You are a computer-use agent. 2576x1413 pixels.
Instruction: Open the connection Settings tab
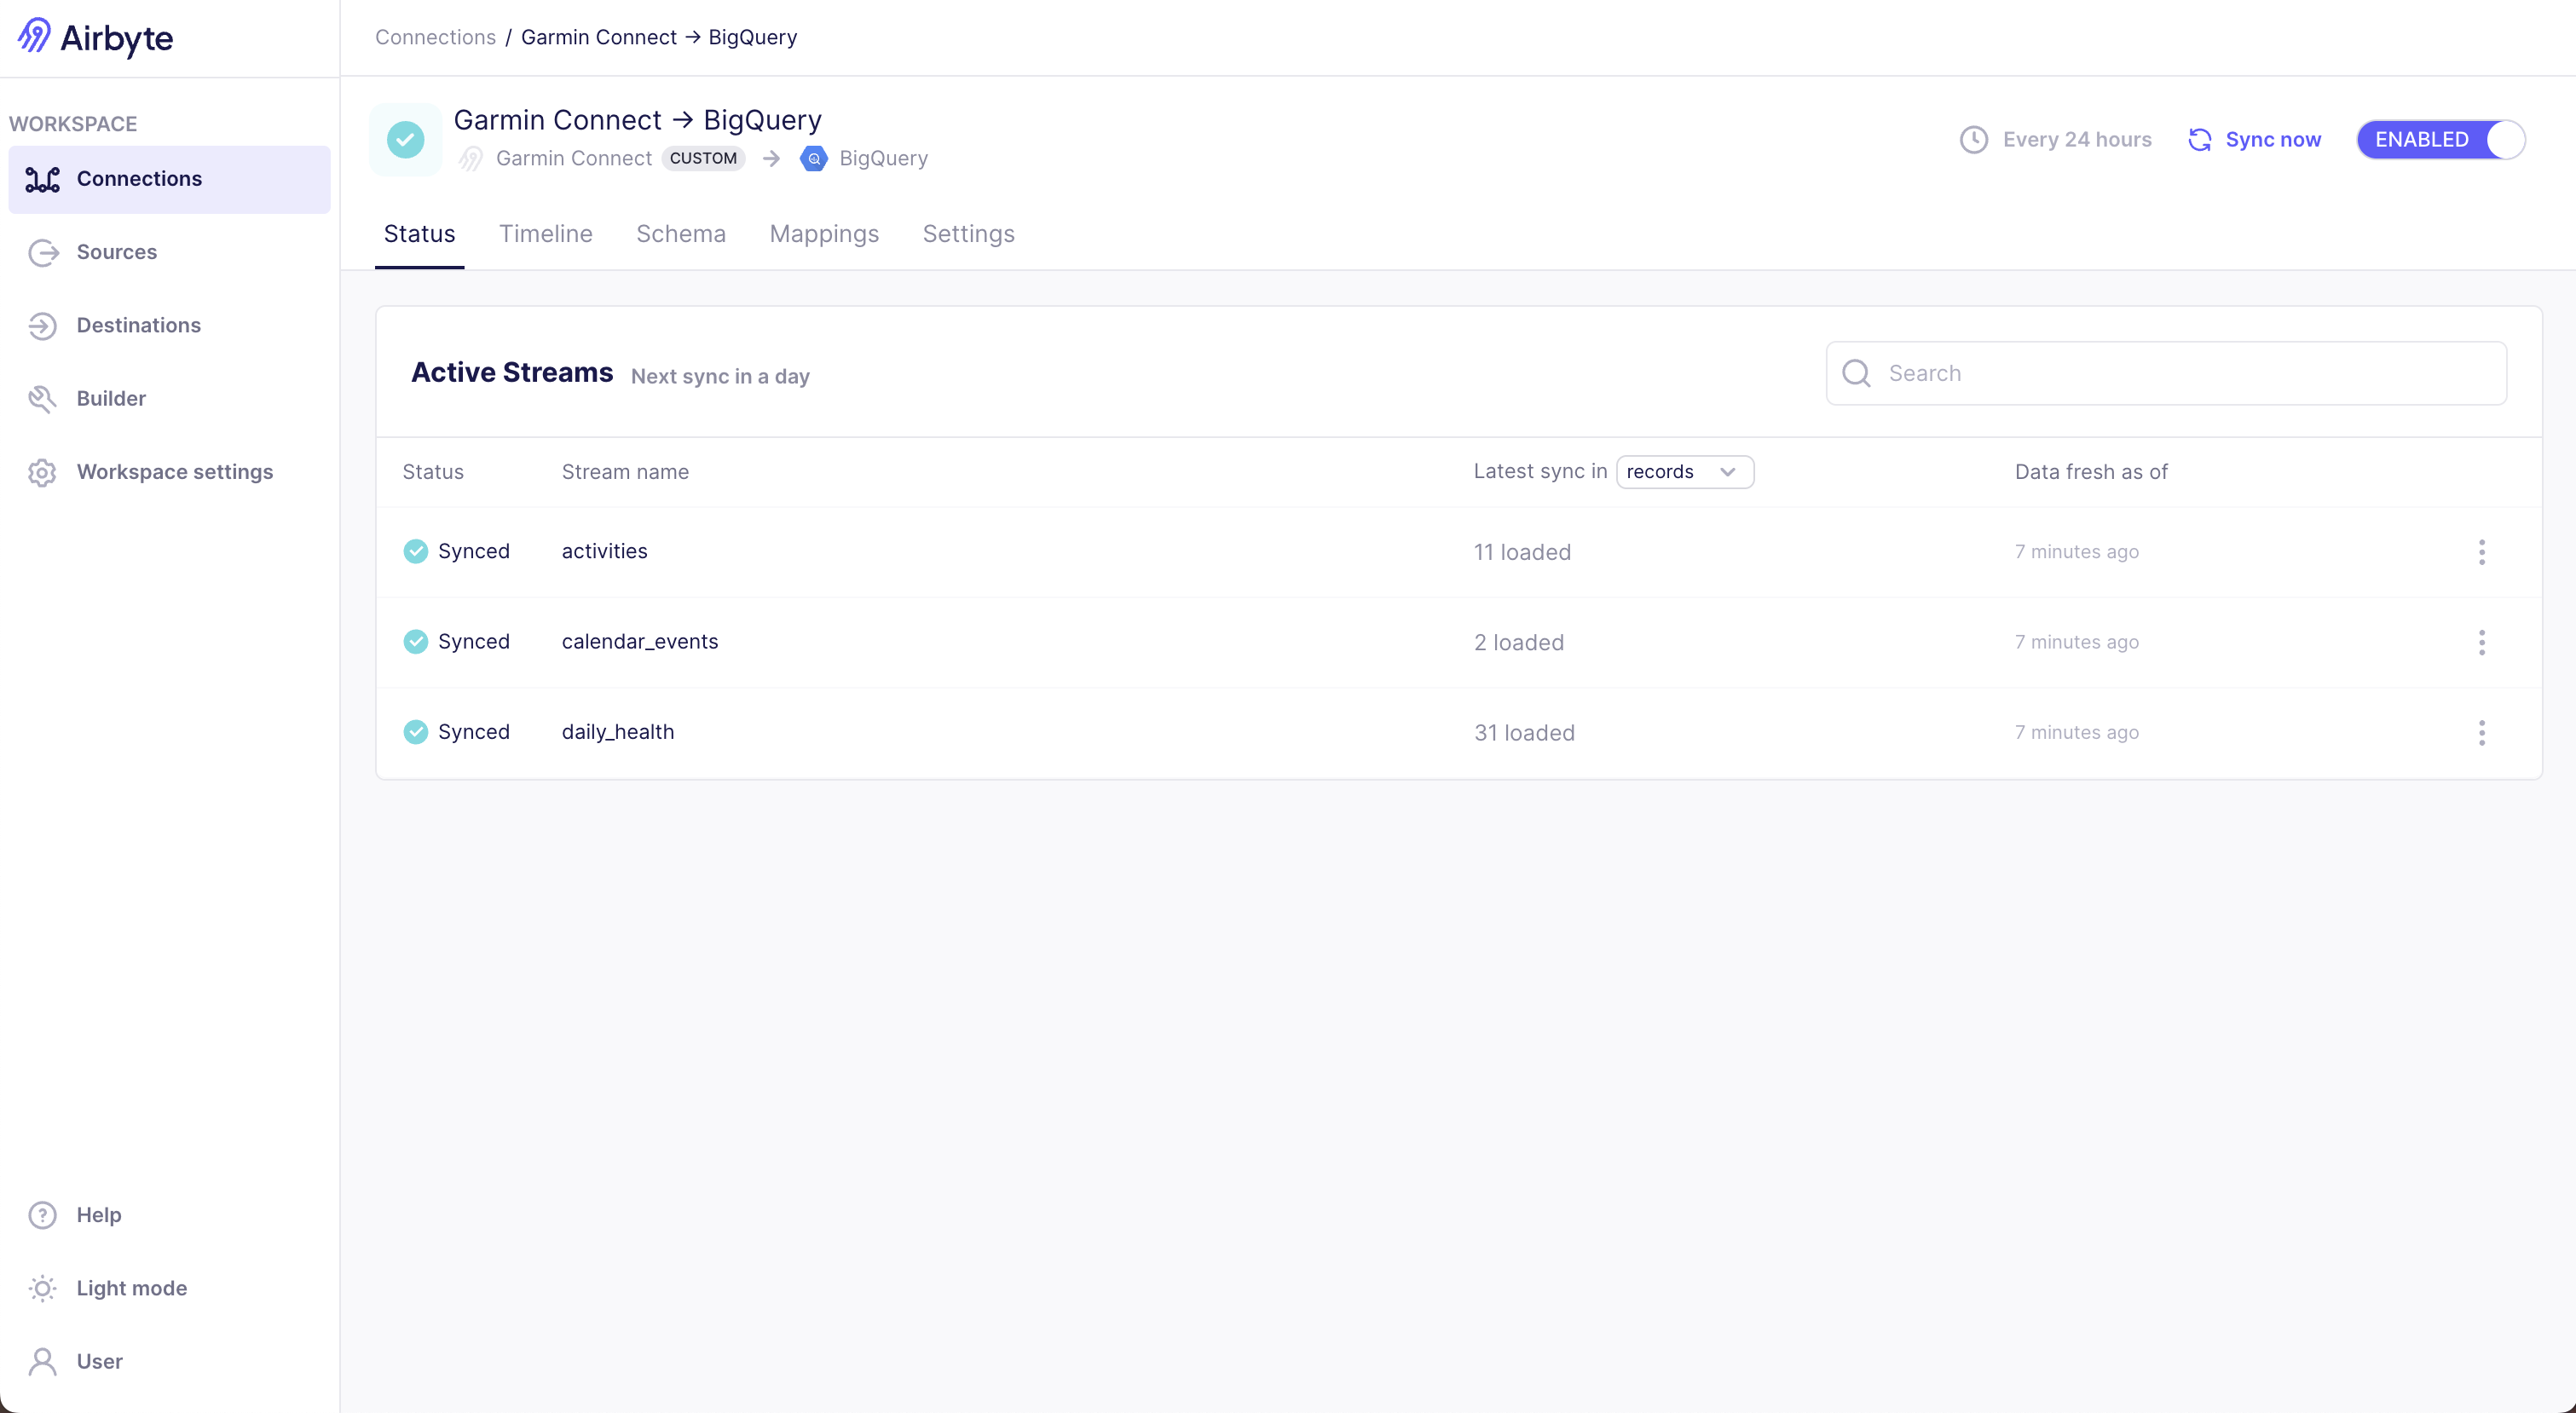pos(969,234)
